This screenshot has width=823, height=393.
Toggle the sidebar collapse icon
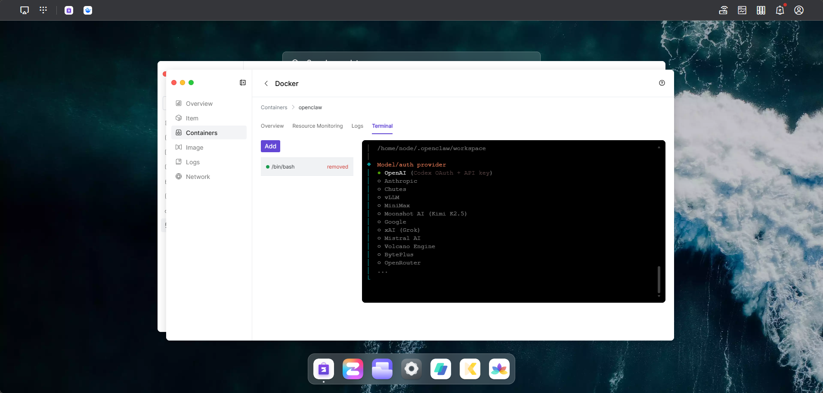pos(243,83)
